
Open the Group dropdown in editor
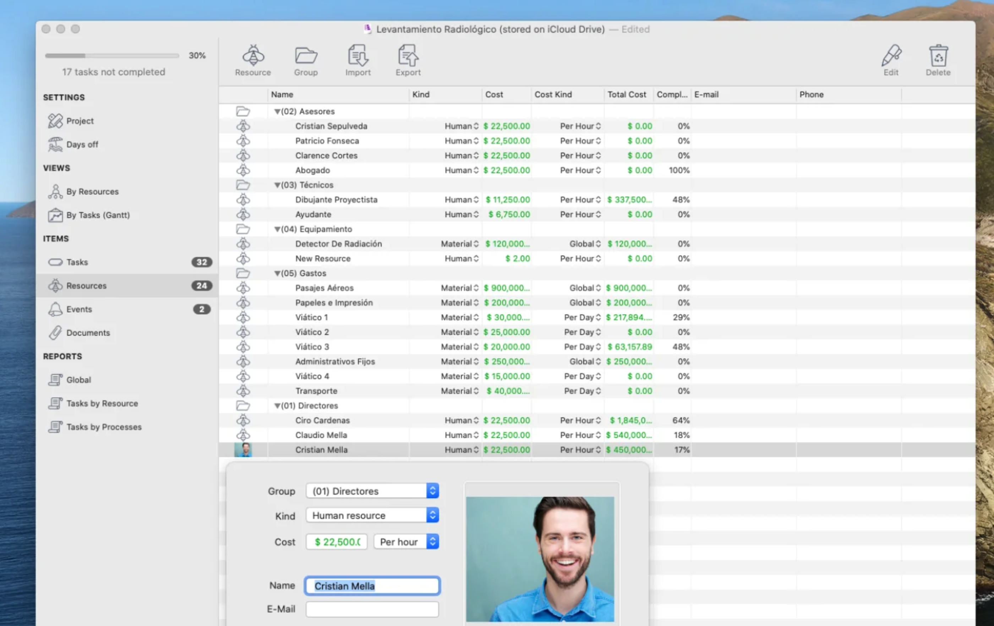click(372, 491)
